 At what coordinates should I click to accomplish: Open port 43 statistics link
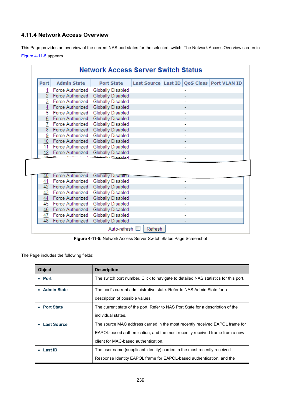point(46,193)
